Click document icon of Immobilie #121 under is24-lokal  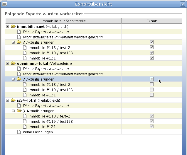tap(25, 127)
